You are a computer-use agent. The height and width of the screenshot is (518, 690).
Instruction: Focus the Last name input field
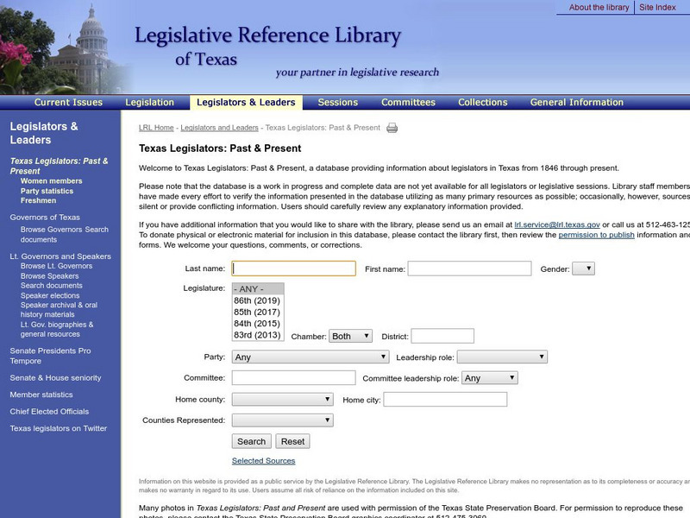[293, 268]
